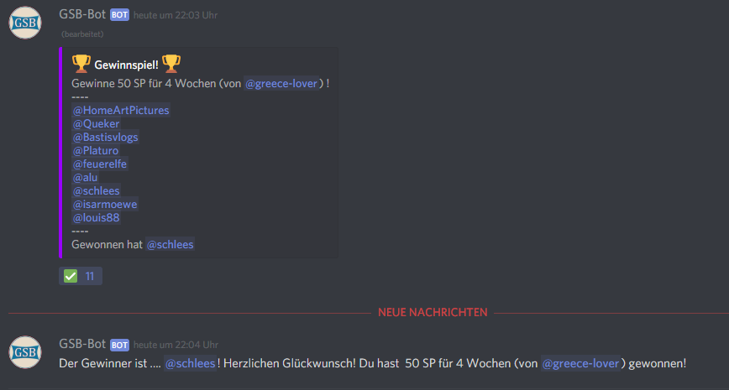Toggle the green checkmark reaction with 11
The width and height of the screenshot is (729, 390).
81,276
